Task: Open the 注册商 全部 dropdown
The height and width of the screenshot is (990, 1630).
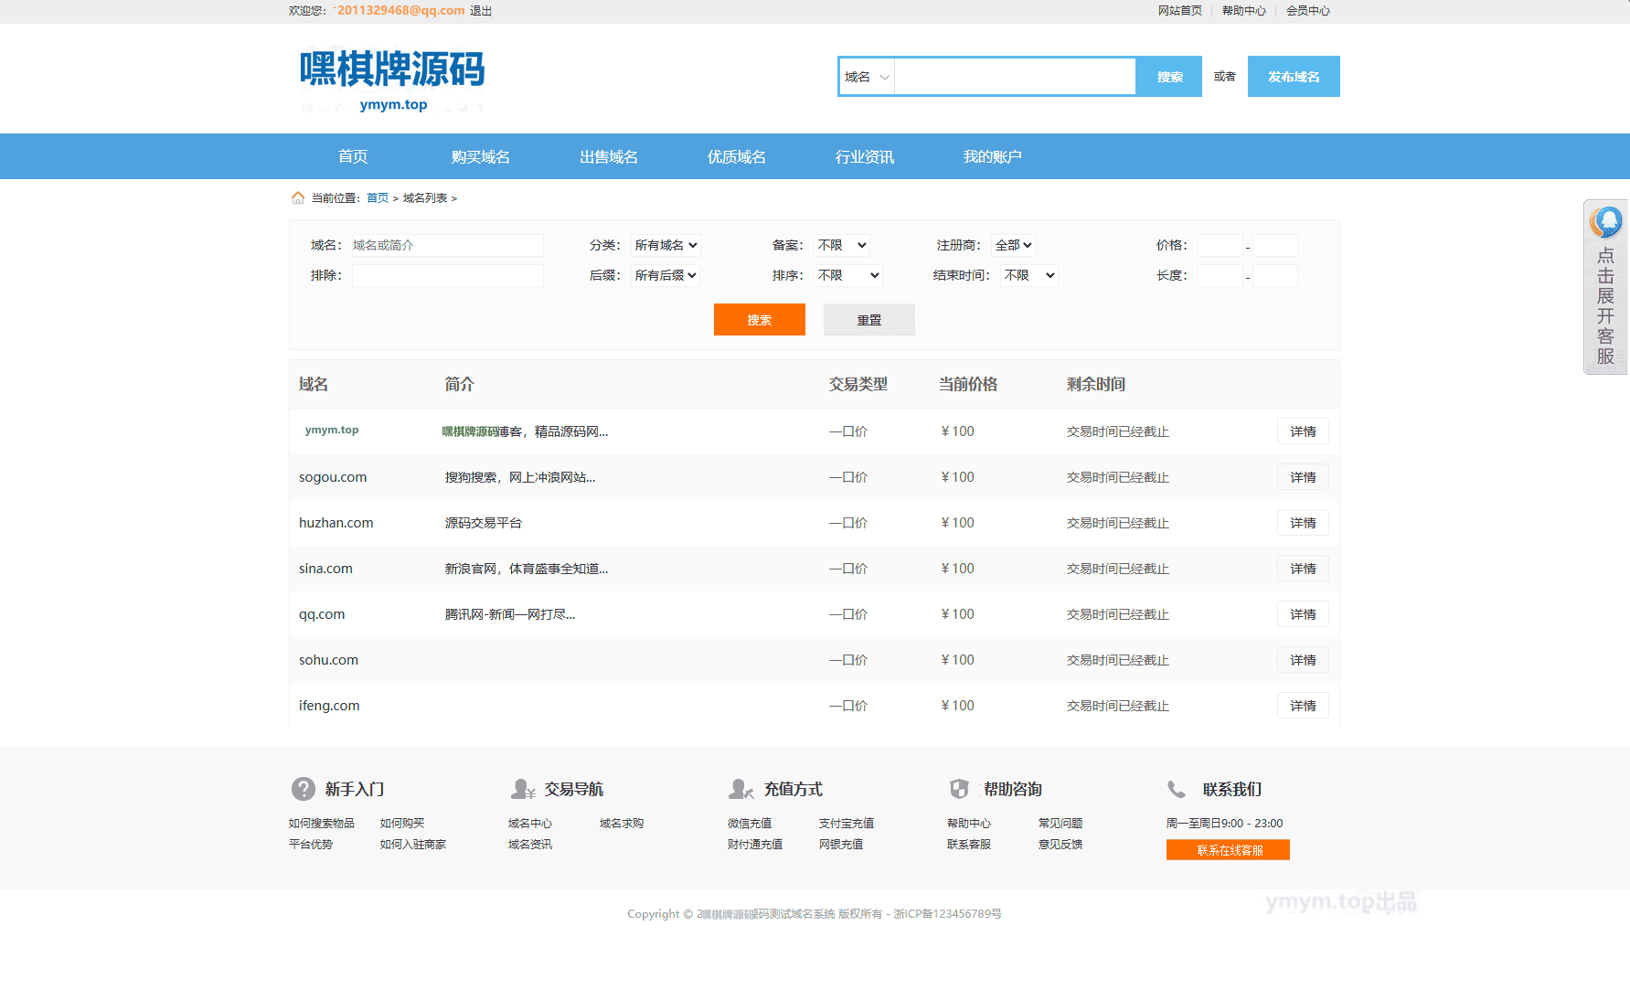Action: pos(1014,245)
